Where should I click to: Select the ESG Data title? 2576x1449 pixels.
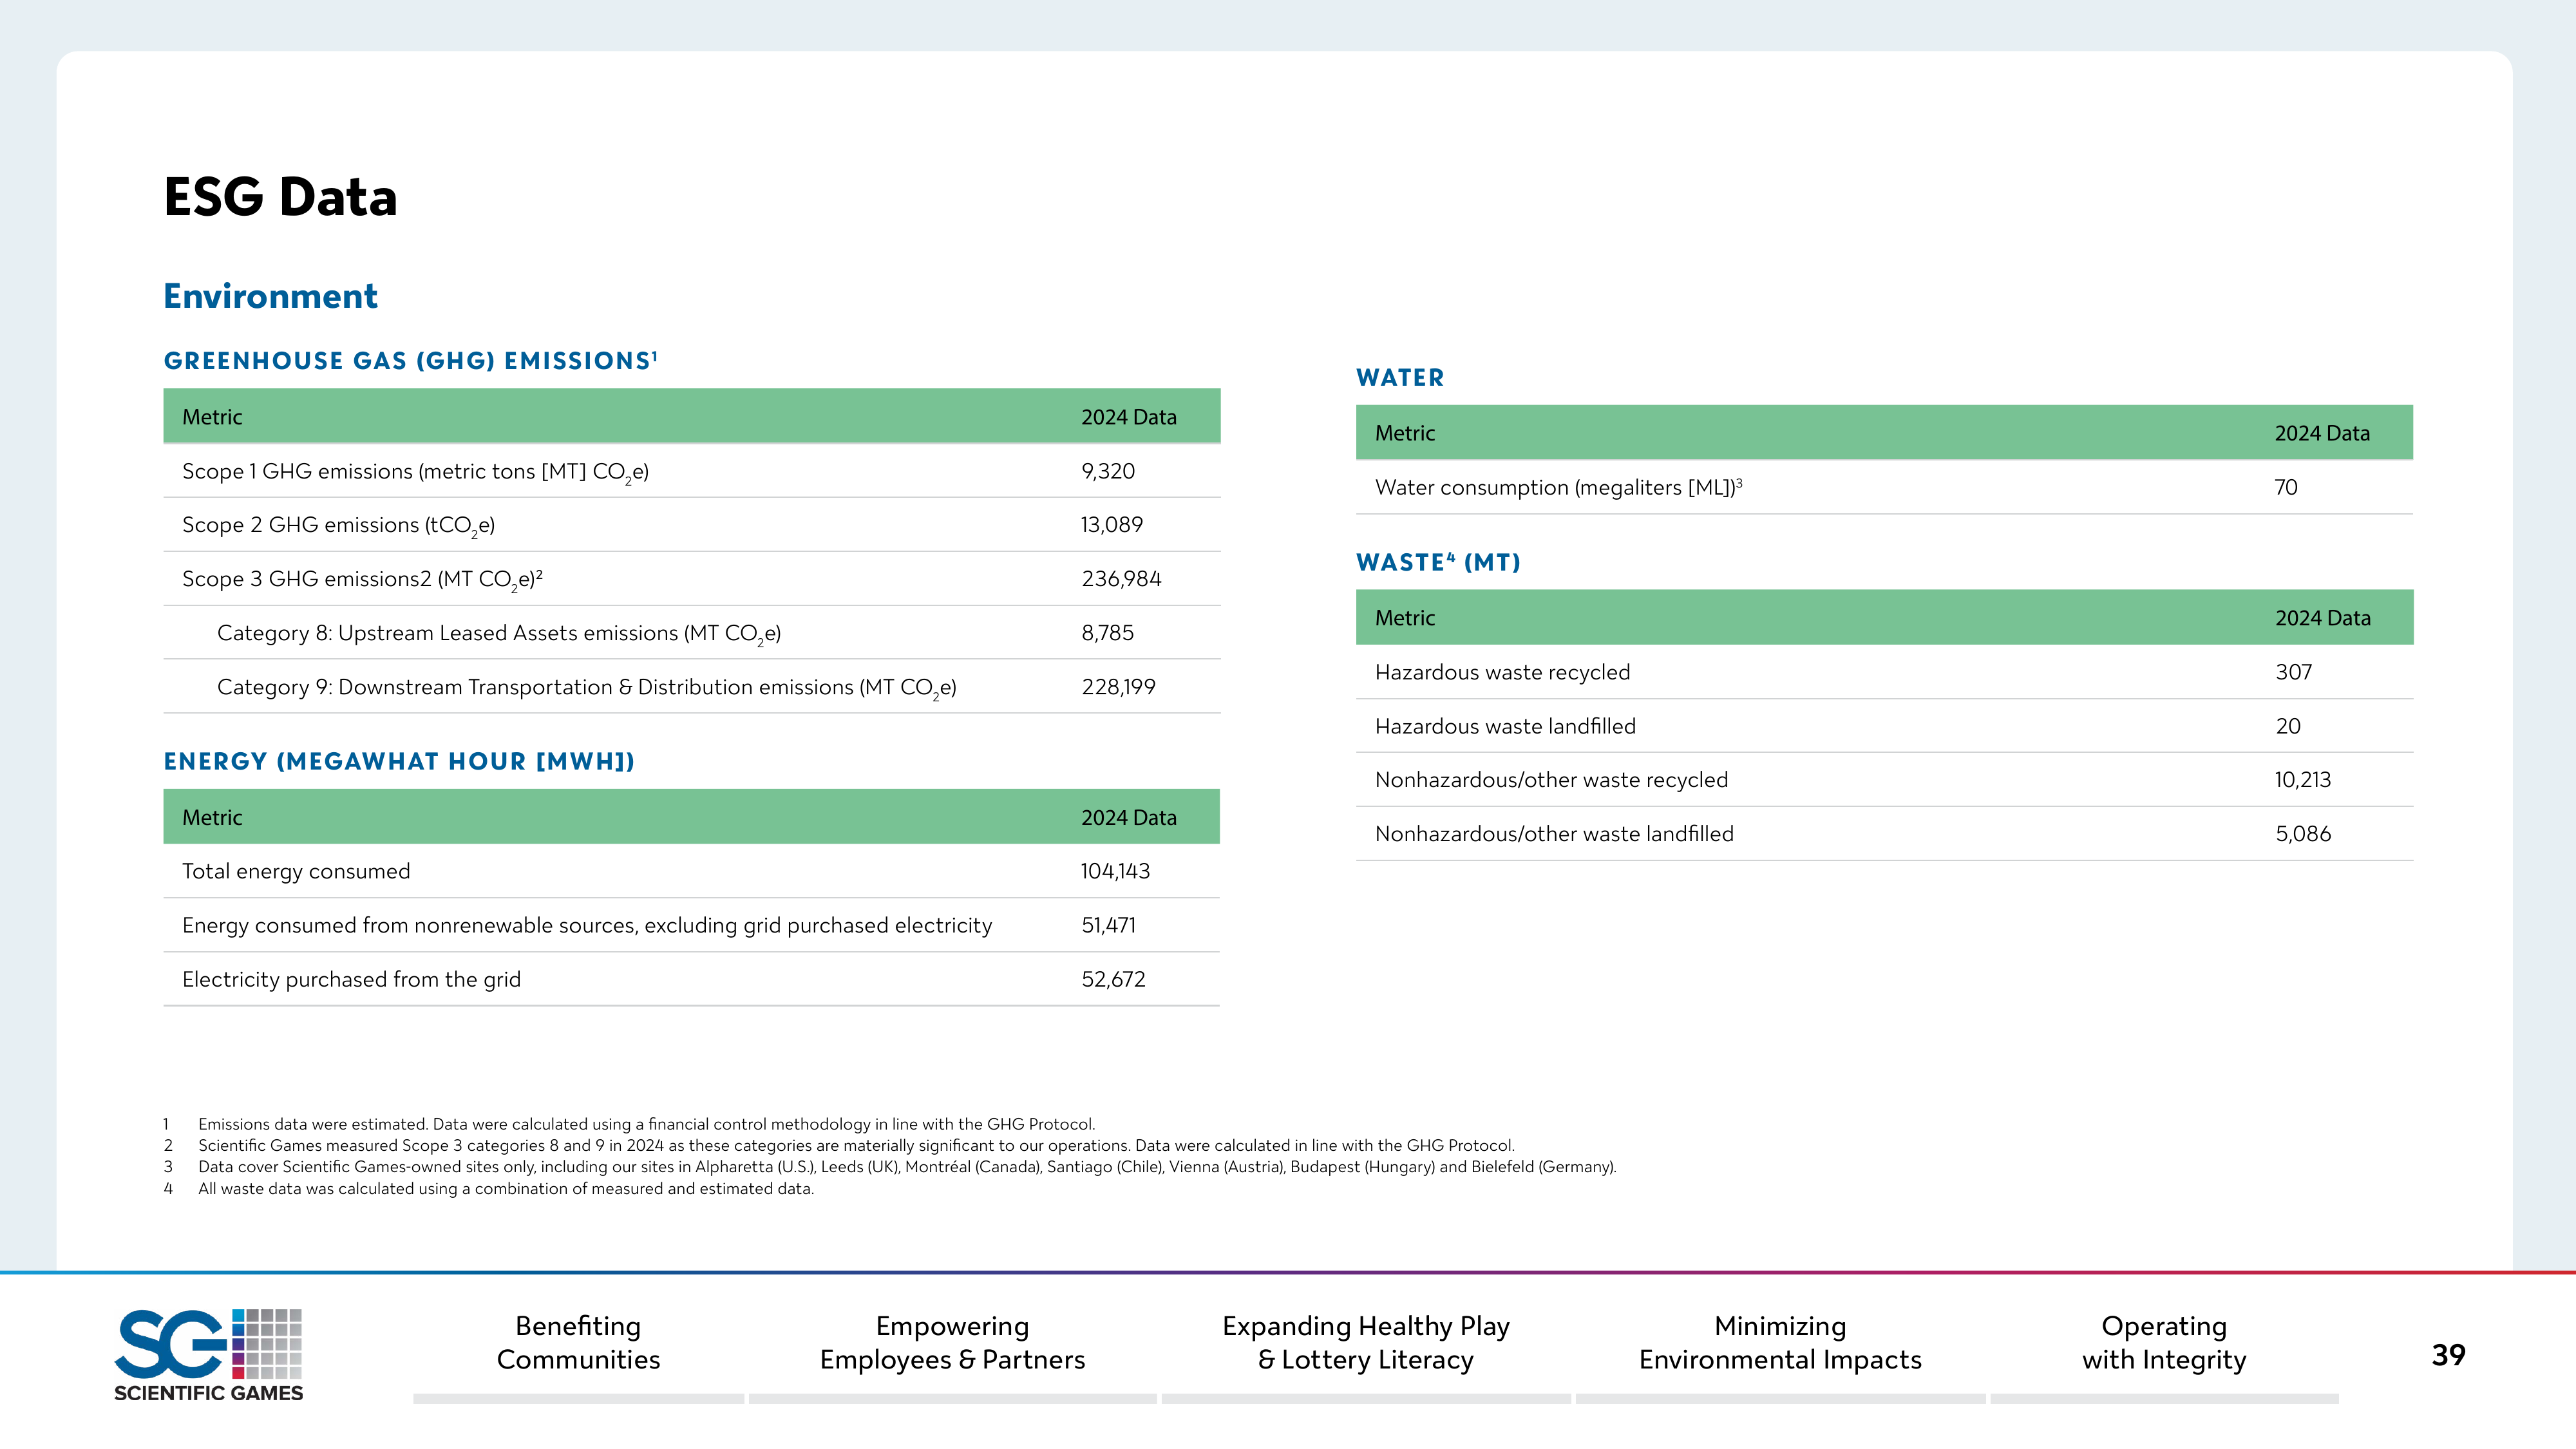(280, 196)
